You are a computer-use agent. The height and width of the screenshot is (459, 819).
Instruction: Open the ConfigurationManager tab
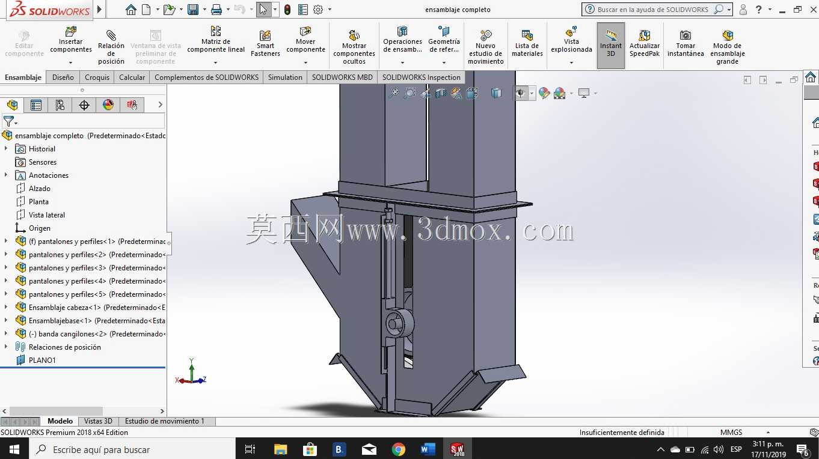coord(60,105)
